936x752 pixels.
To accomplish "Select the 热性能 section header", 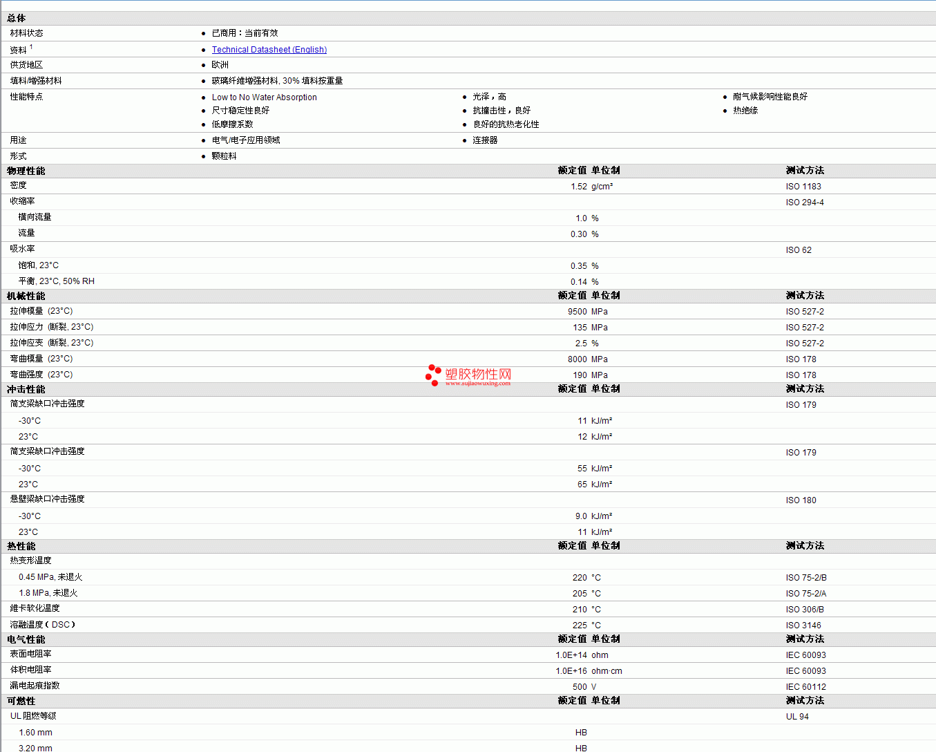I will point(21,546).
